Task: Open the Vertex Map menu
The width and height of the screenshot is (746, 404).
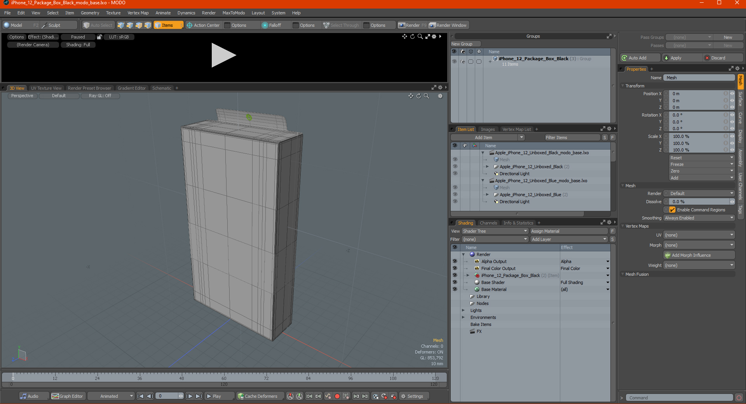Action: 138,13
